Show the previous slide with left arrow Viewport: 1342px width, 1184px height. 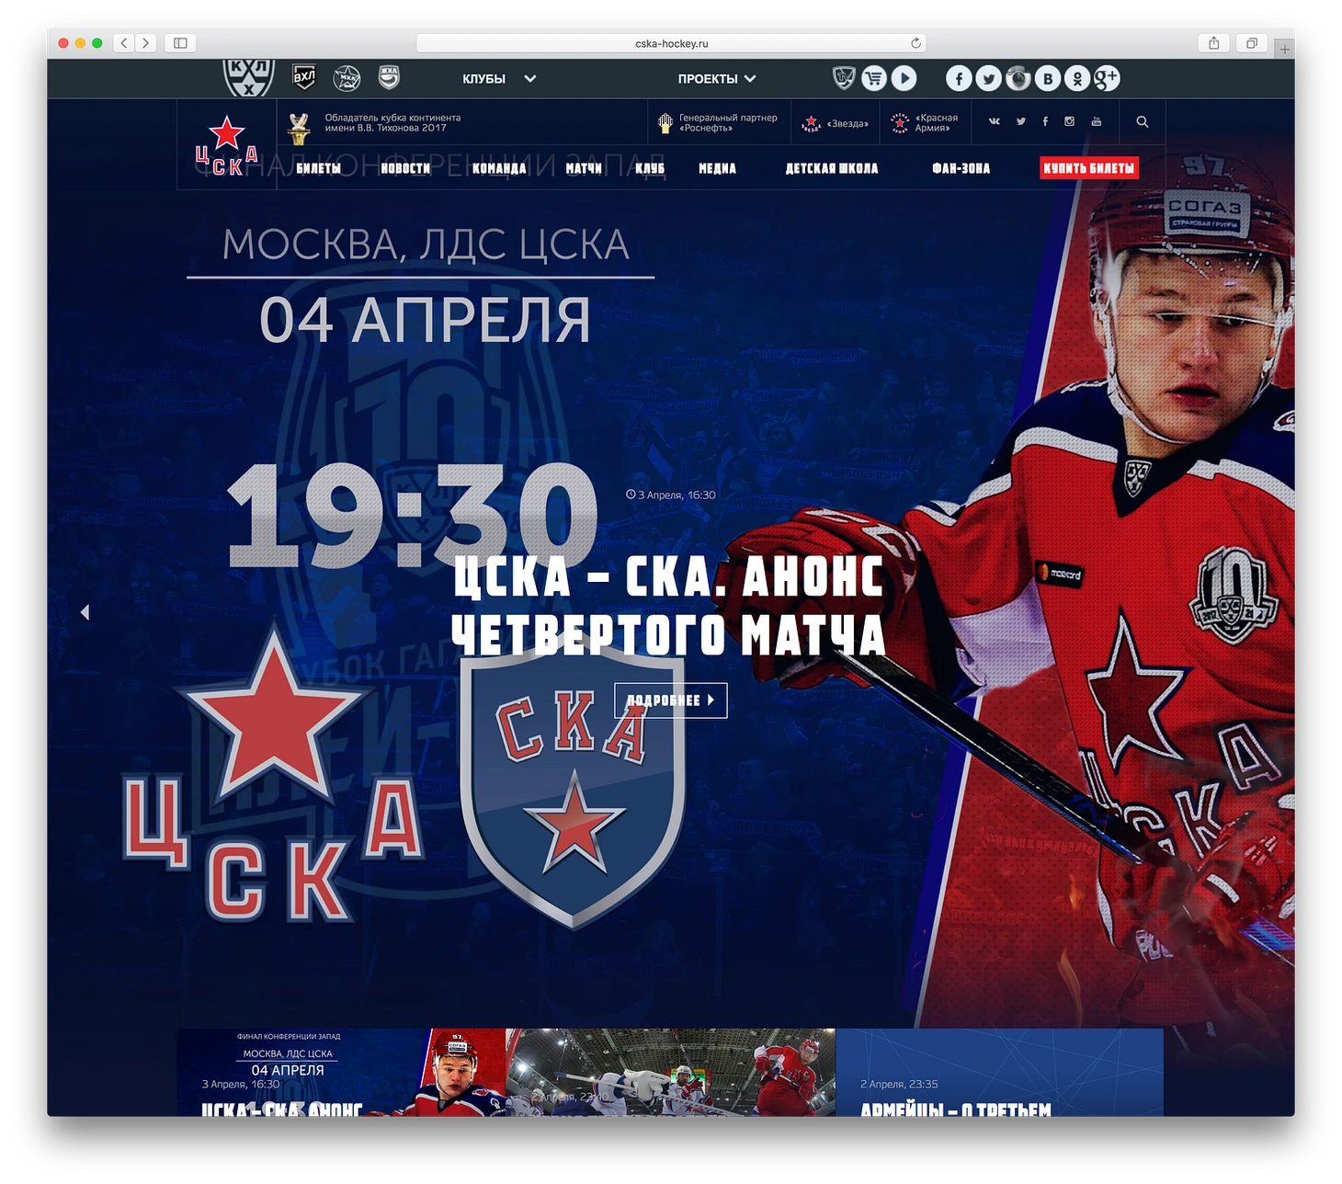85,612
